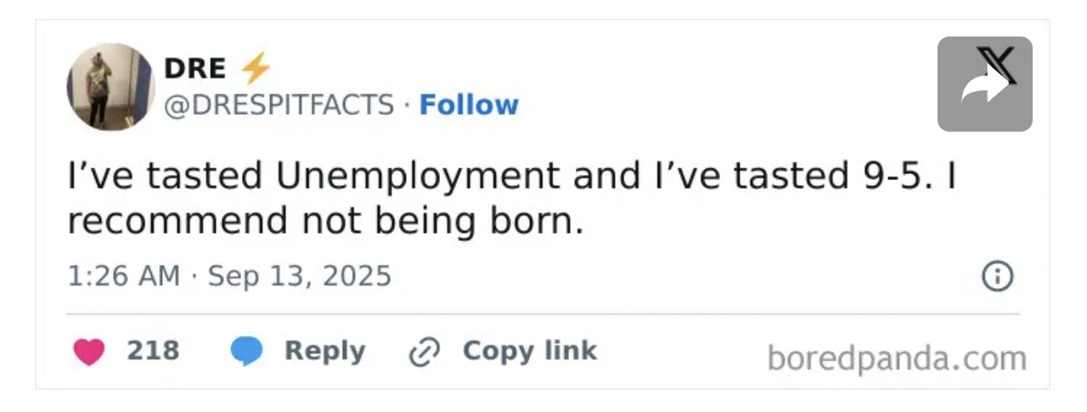Click the boredpanda.com watermark
The image size is (1087, 412).
(x=897, y=358)
